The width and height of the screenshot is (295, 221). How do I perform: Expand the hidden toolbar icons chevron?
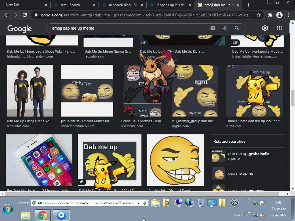tap(249, 199)
